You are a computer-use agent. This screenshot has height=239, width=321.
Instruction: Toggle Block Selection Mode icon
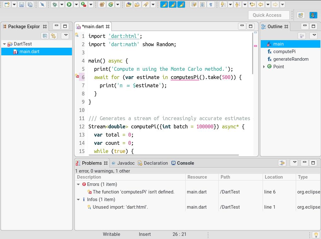pos(202,4)
